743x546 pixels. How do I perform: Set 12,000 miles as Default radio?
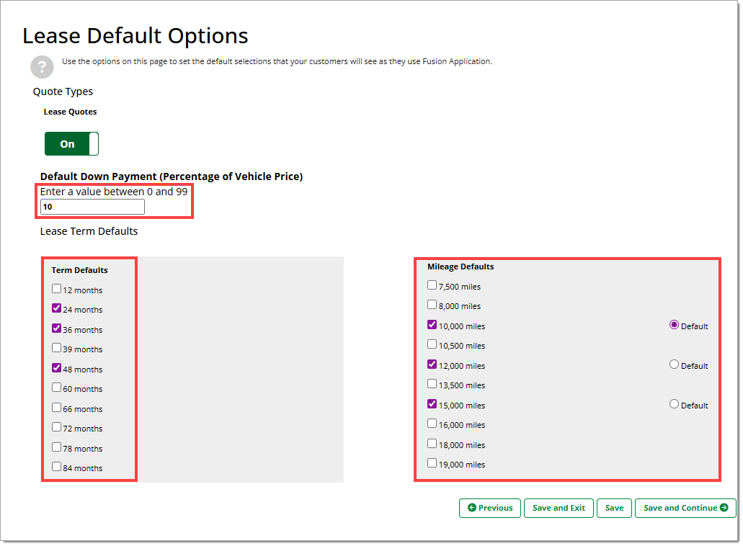tap(675, 365)
